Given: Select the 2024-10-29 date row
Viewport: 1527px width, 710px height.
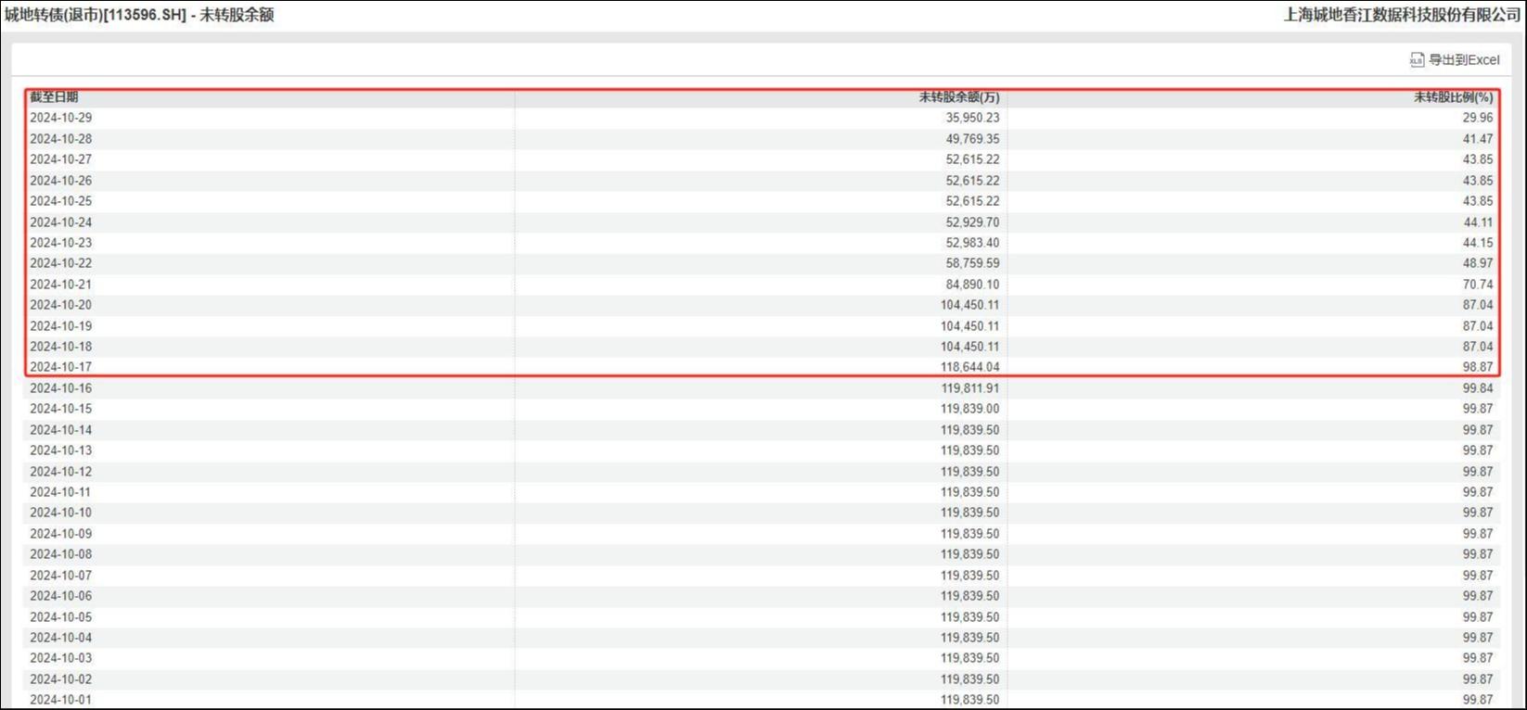Looking at the screenshot, I should click(x=762, y=118).
